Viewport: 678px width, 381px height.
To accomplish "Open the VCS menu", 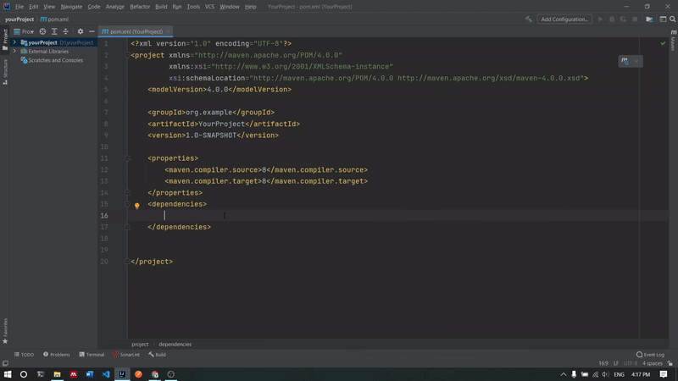I will point(209,7).
